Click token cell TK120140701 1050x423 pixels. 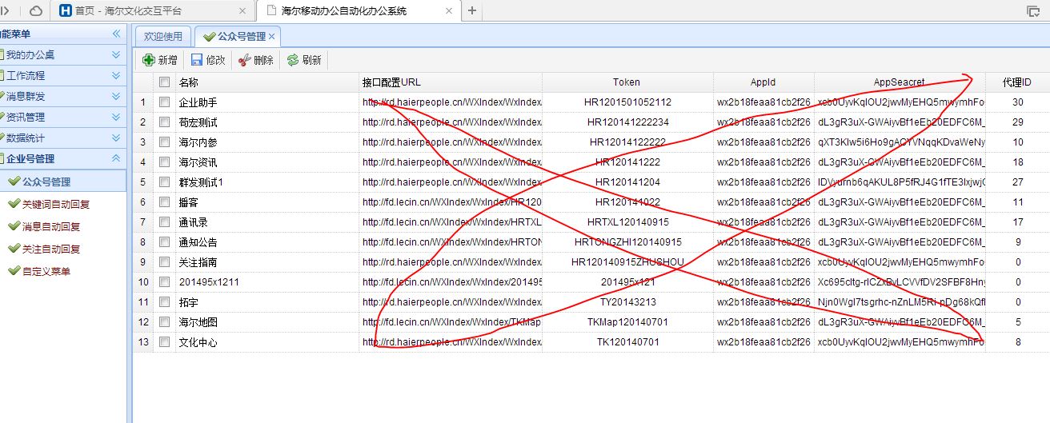(627, 342)
